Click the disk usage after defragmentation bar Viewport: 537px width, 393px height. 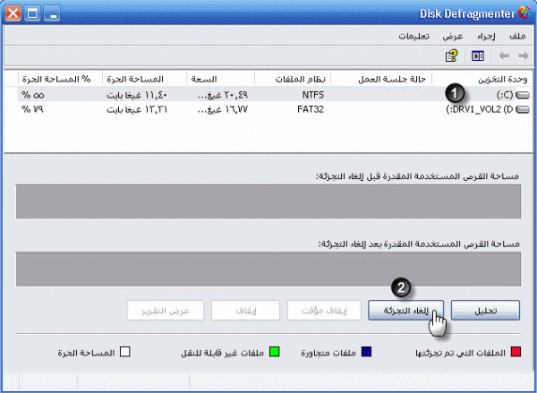pyautogui.click(x=268, y=269)
